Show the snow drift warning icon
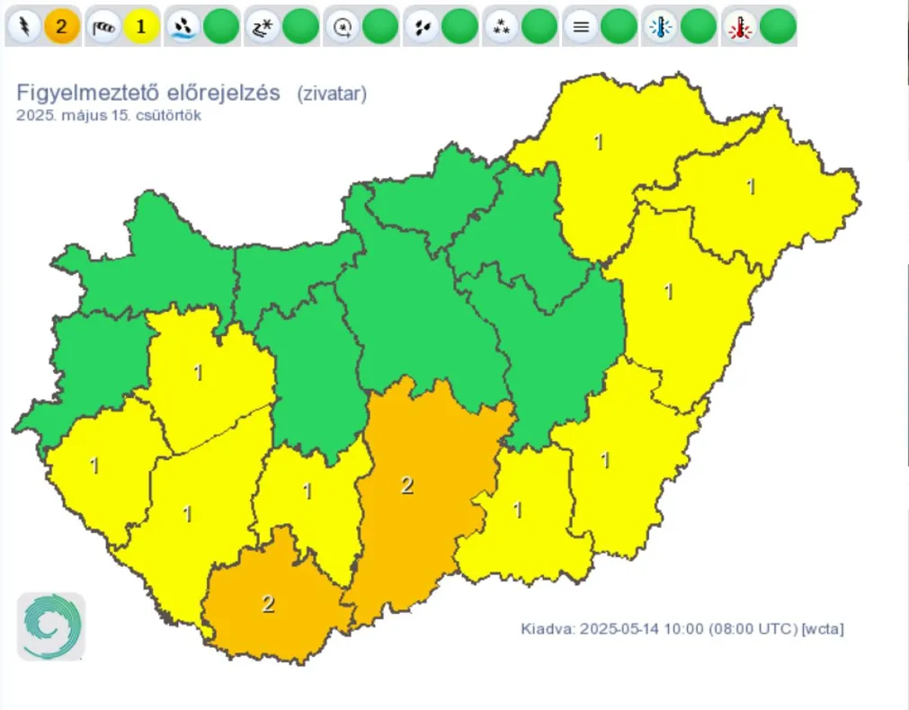The image size is (909, 710). pos(262,27)
